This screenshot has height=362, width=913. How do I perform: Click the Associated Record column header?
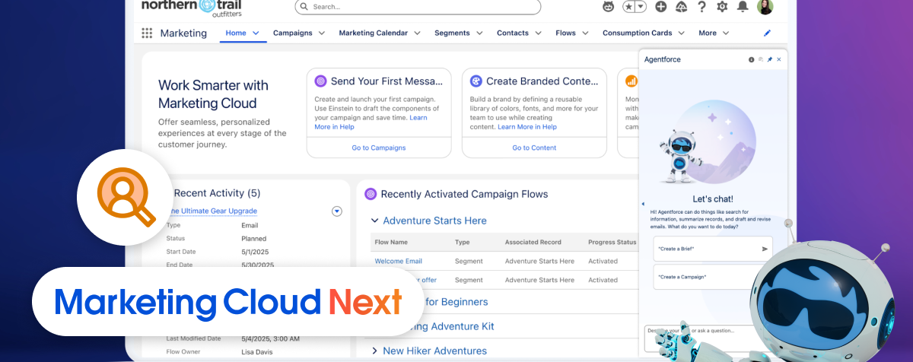tap(533, 243)
